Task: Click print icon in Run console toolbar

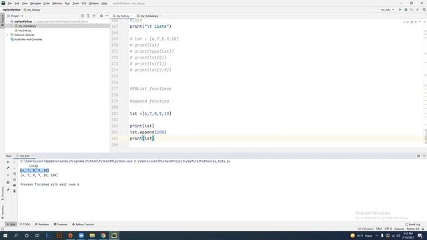Action: tap(15, 185)
